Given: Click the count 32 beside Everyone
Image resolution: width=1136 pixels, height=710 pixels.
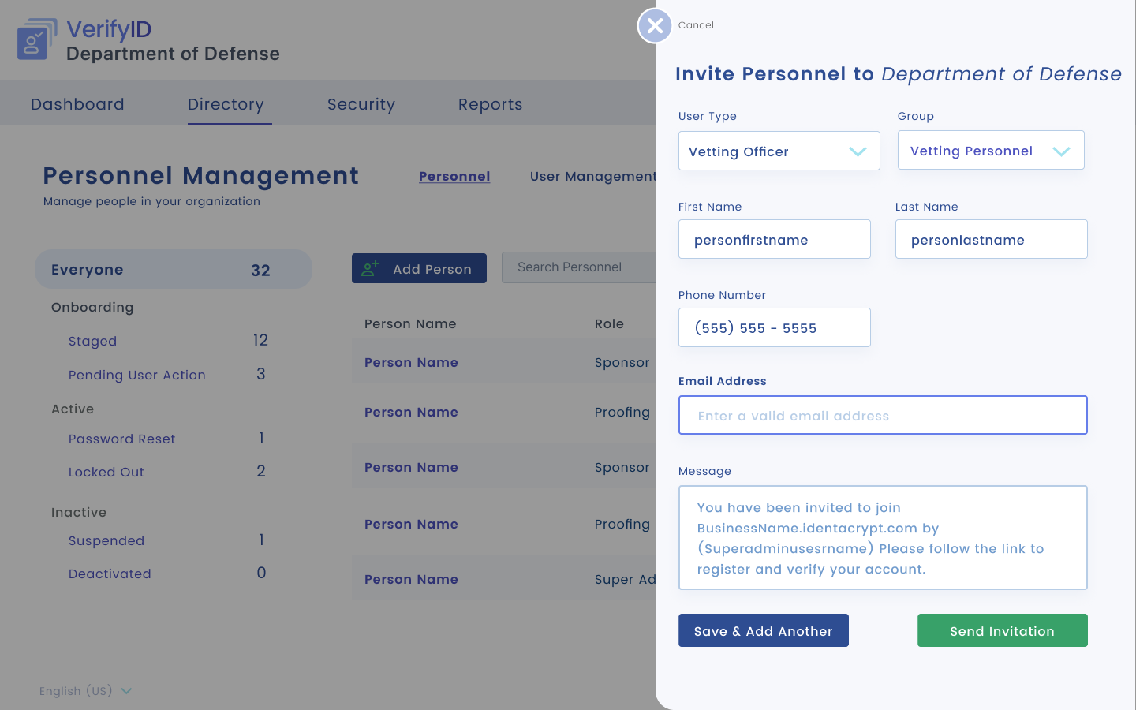Looking at the screenshot, I should click(260, 270).
